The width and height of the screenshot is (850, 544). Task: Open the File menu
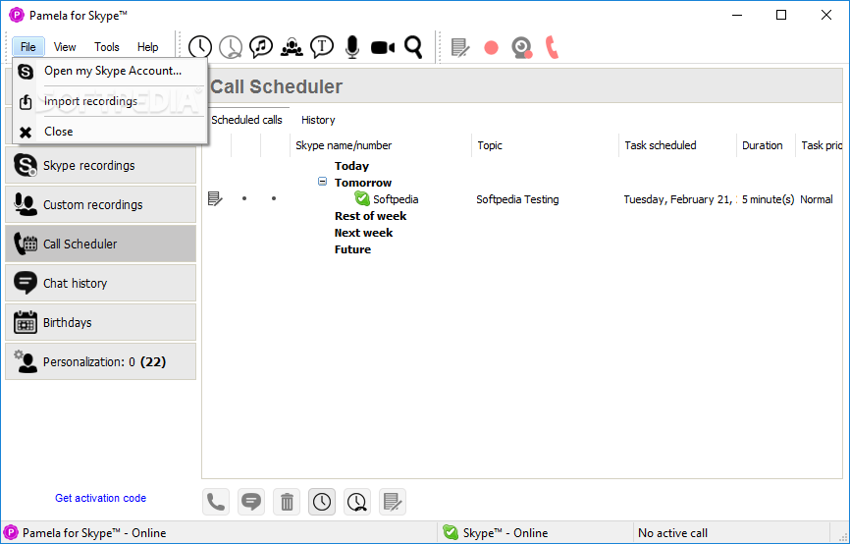[27, 47]
